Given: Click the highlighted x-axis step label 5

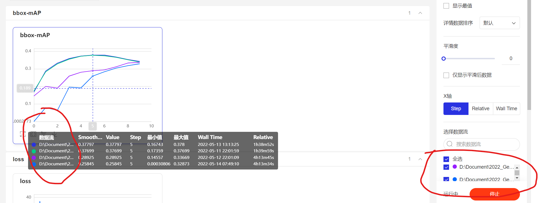Looking at the screenshot, I should (93, 126).
